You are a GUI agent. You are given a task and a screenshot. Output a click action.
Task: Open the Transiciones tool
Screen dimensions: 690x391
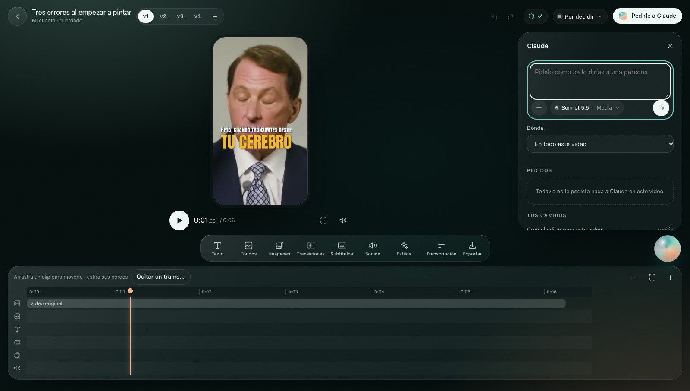pos(310,248)
